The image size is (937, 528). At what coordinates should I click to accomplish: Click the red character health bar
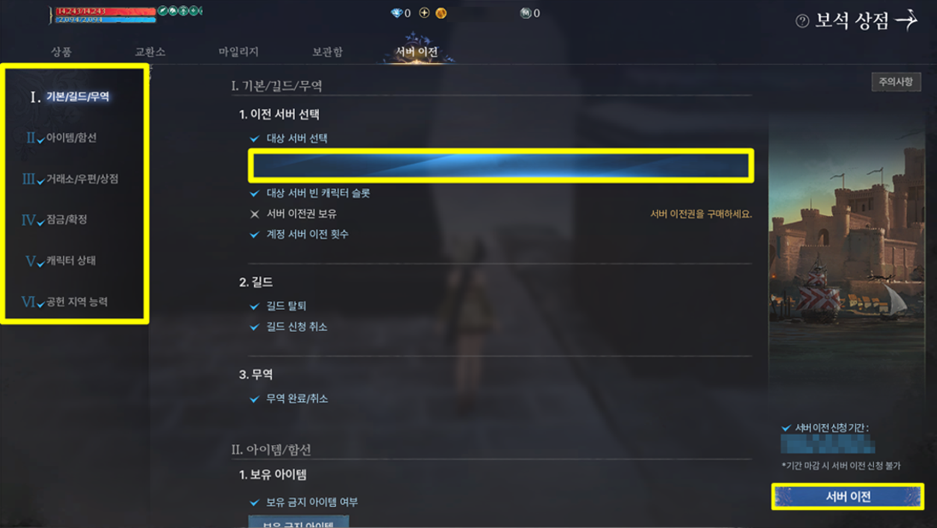point(105,11)
